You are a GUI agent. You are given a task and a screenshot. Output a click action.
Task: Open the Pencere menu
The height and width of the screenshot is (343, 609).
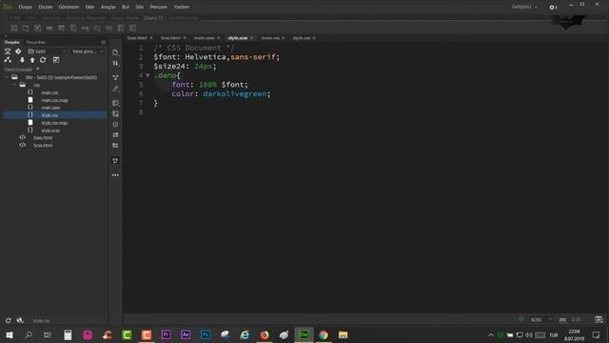159,7
